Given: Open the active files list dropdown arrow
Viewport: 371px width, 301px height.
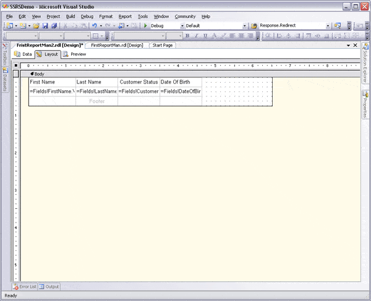Looking at the screenshot, I should pos(348,45).
